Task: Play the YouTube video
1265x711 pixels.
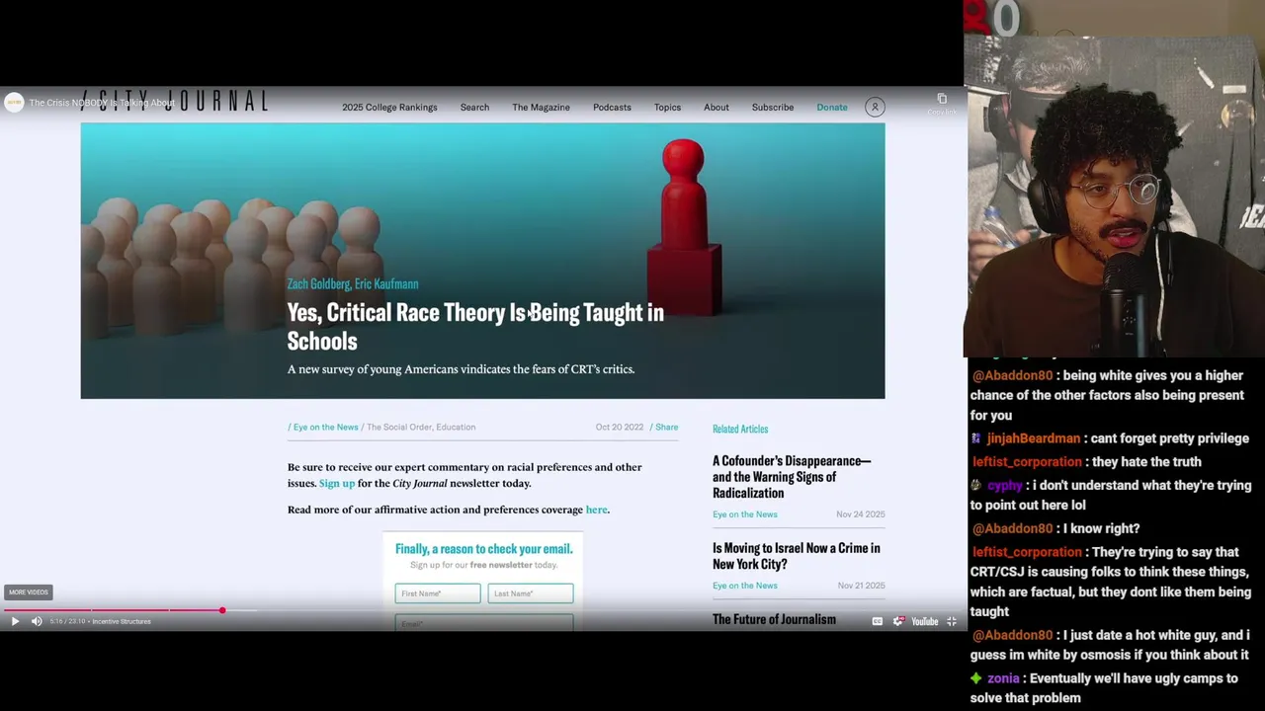Action: coord(15,621)
